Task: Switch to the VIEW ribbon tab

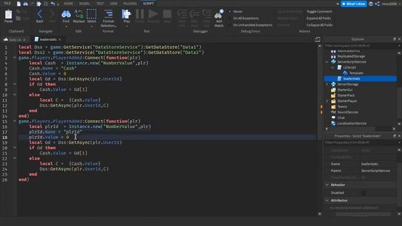Action: point(113,4)
